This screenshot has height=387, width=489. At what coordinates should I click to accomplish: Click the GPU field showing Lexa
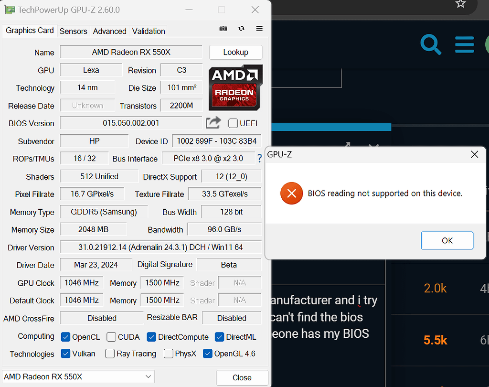click(x=91, y=70)
